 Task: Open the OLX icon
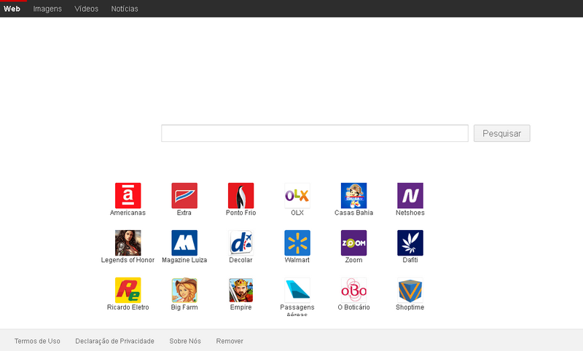297,195
